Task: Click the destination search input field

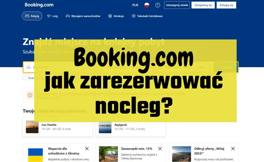Action: pos(60,67)
